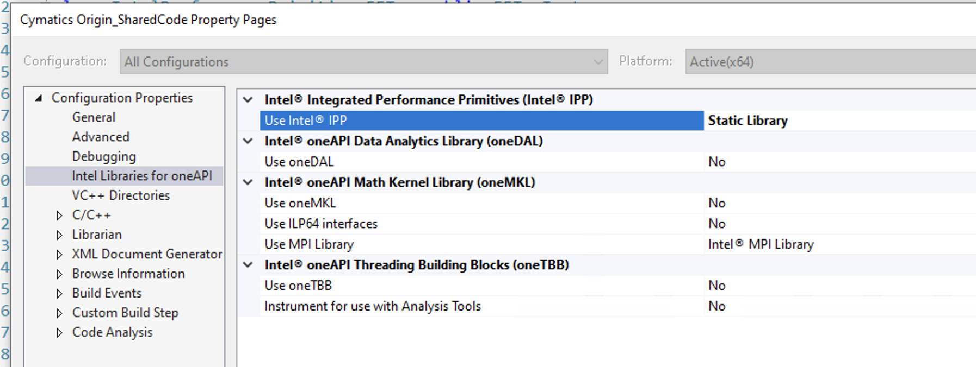
Task: Expand the Build Events node
Action: click(59, 294)
